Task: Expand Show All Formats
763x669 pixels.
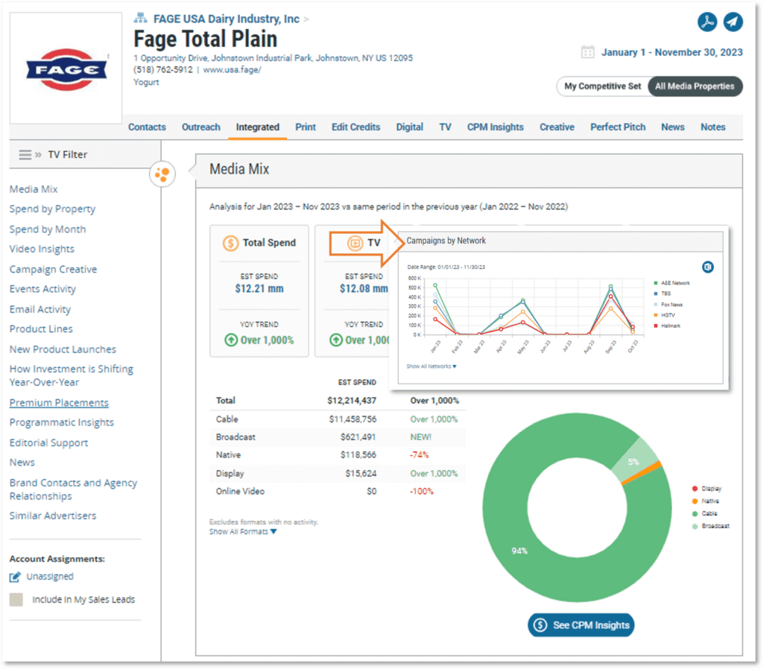Action: (x=243, y=532)
